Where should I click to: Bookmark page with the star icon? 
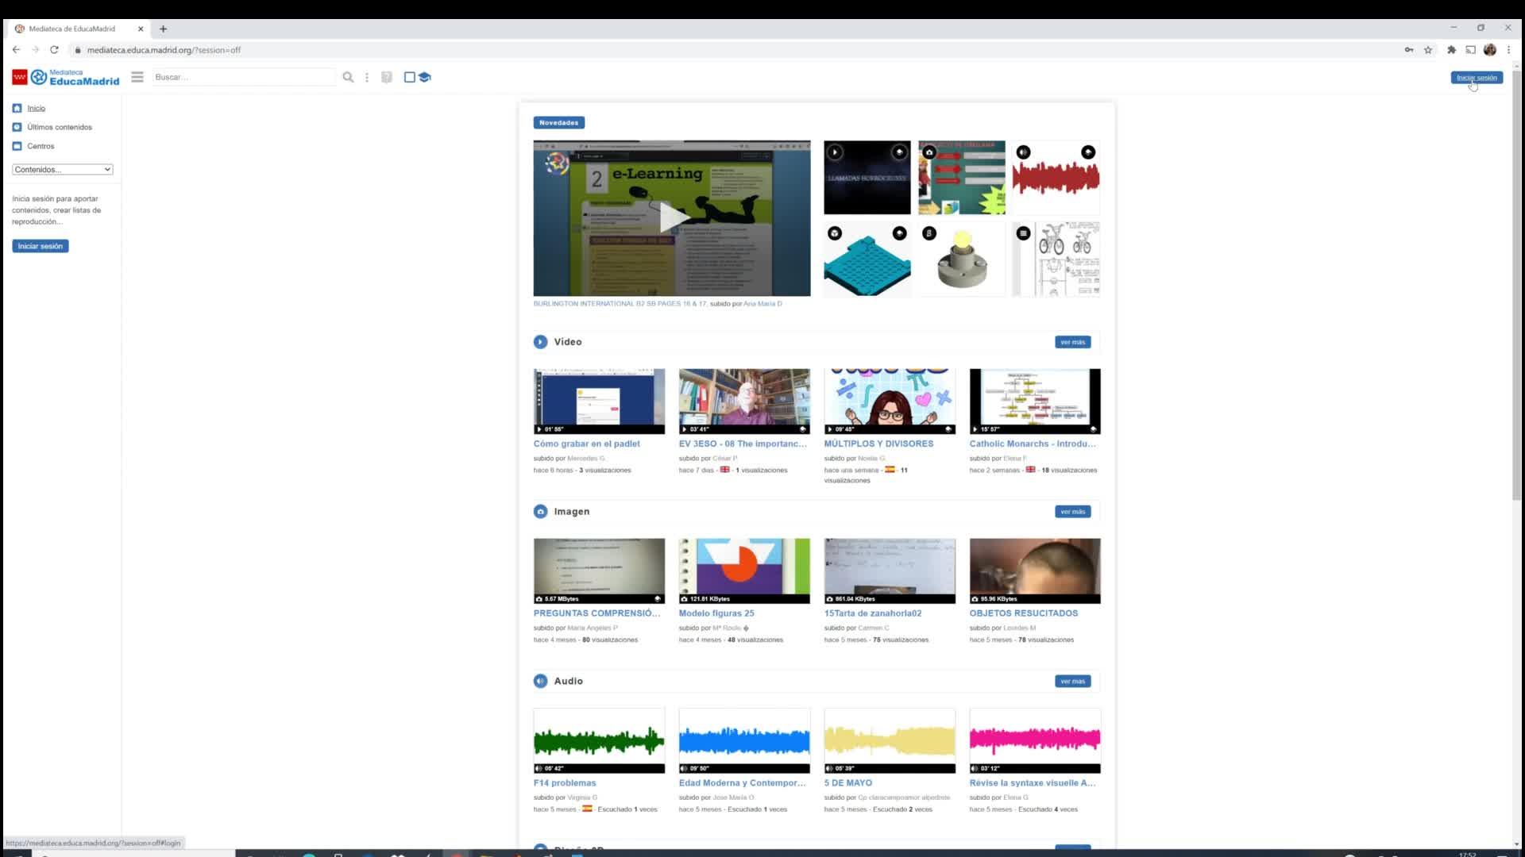(1428, 50)
